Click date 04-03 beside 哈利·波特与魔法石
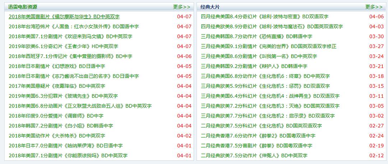The width and height of the screenshot is (388, 164). (377, 26)
